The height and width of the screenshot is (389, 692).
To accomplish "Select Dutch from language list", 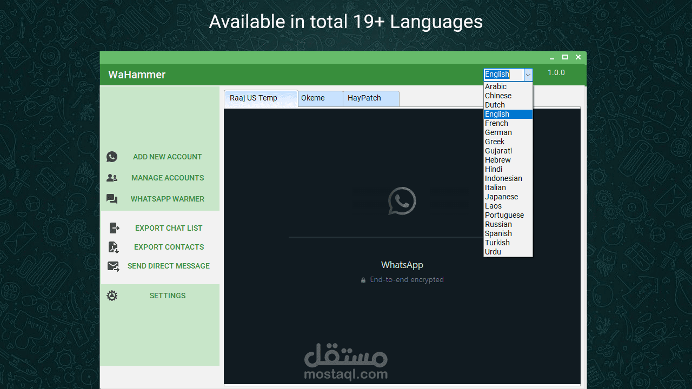I will point(508,105).
